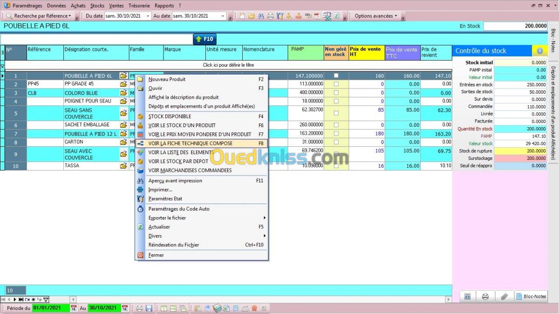Screen dimensions: 559x314
Task: Click the paperclip attachment icon in right panel
Action: [504, 296]
